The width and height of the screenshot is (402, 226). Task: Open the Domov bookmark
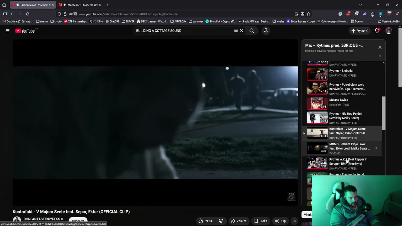click(x=357, y=21)
